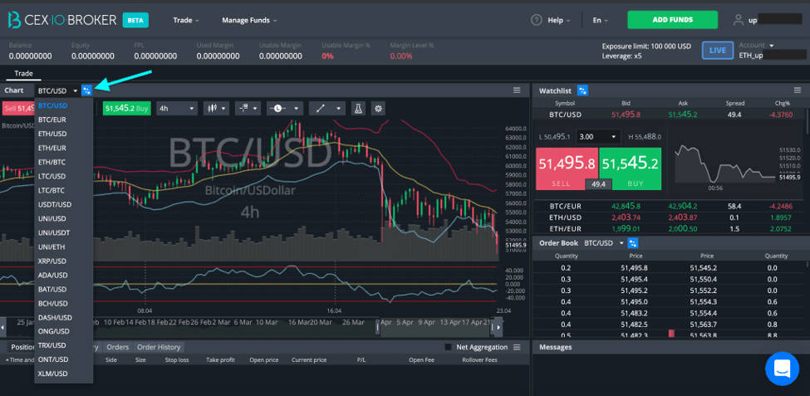Viewport: 810px width, 396px height.
Task: Click the Order Book symbol link icon
Action: [x=633, y=242]
